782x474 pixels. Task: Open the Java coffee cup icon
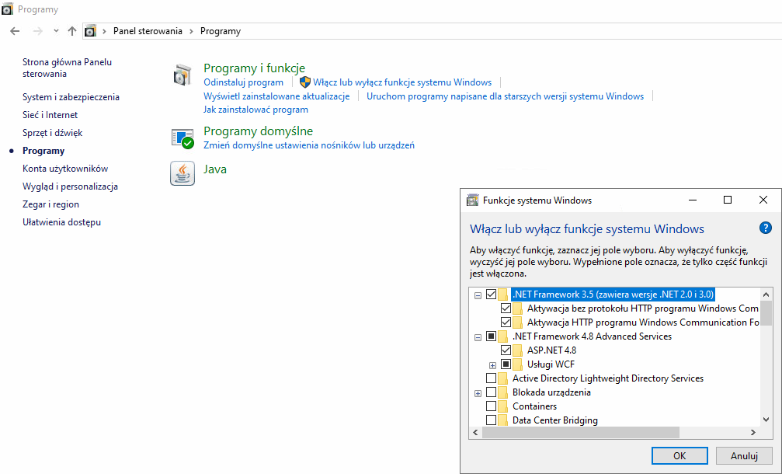click(x=182, y=173)
